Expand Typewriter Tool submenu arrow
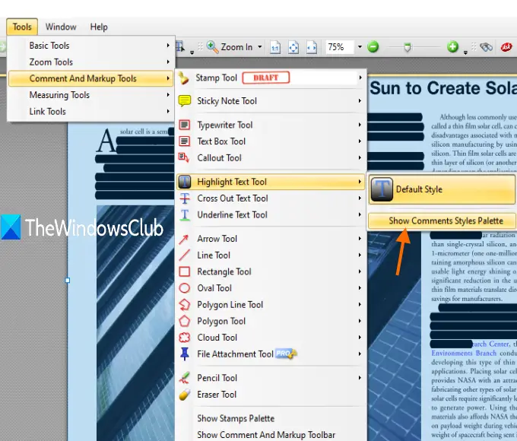 coord(360,125)
